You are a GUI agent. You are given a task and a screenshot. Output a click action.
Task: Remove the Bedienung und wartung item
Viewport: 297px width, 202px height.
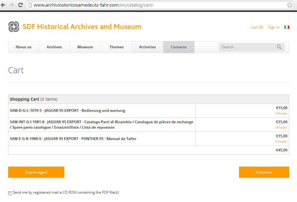(281, 113)
